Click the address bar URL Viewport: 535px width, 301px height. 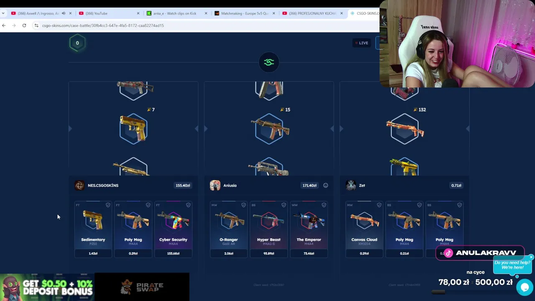(x=103, y=26)
